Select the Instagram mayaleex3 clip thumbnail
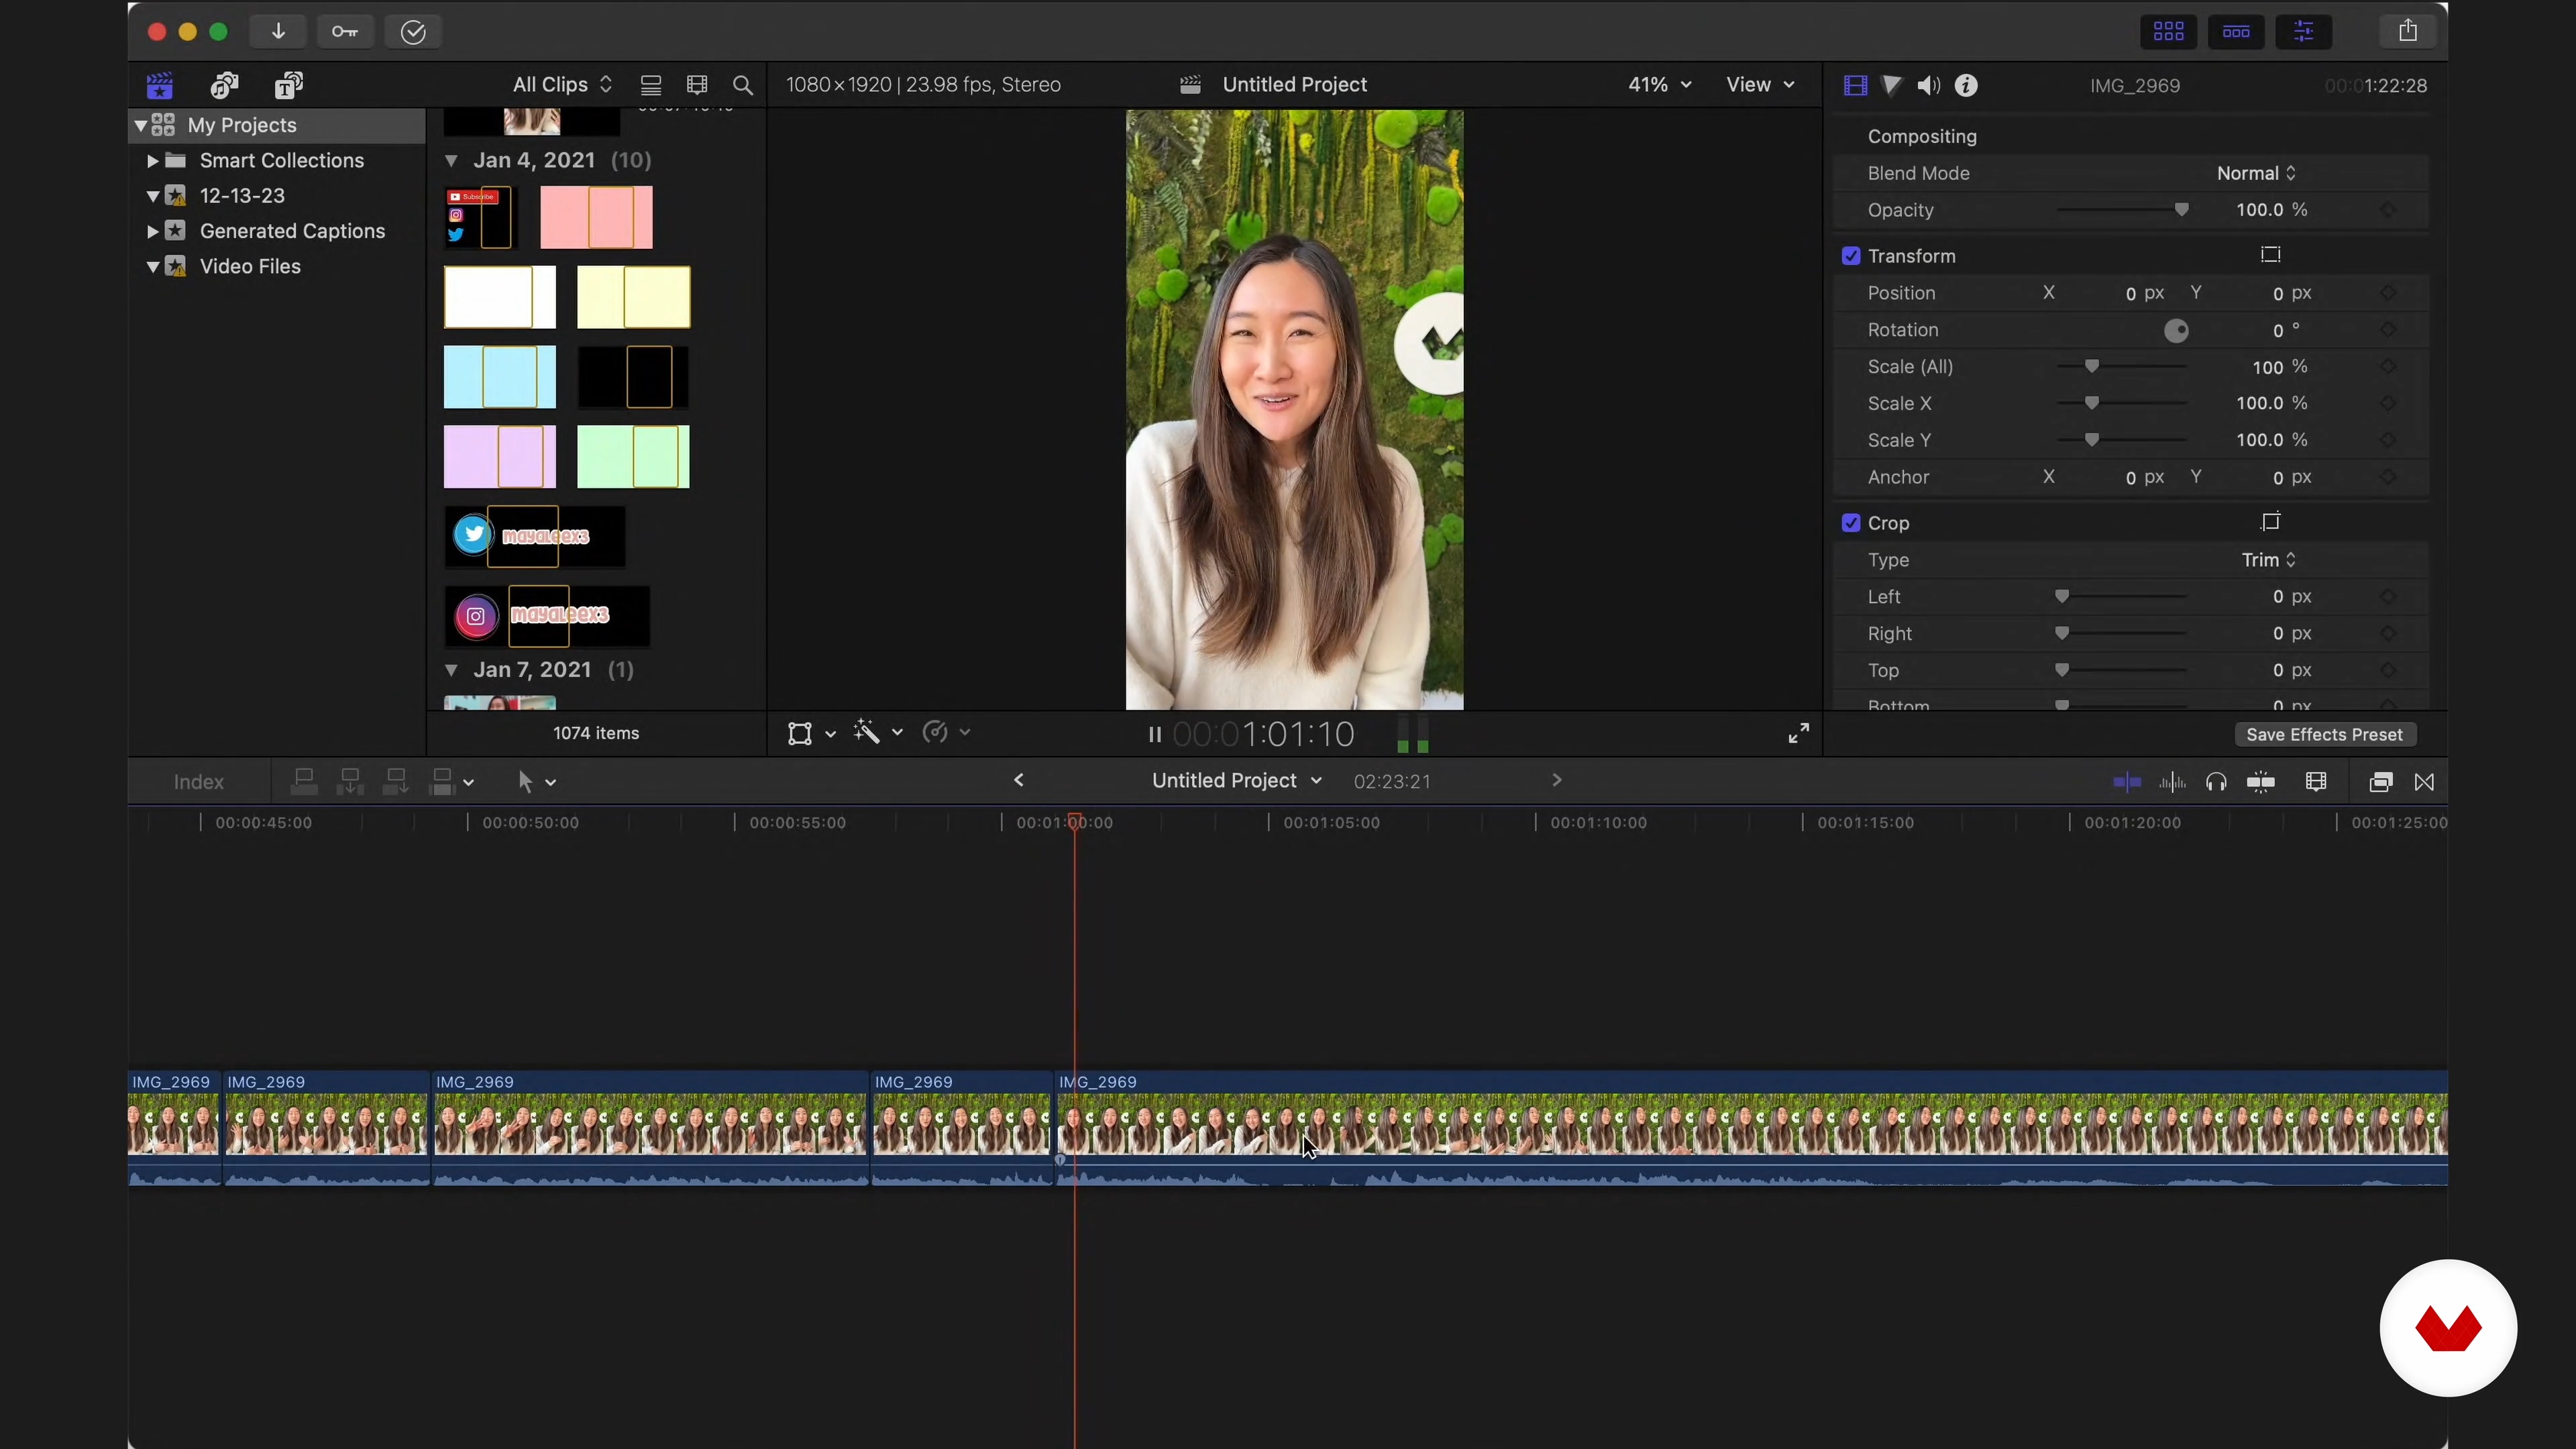 (547, 616)
